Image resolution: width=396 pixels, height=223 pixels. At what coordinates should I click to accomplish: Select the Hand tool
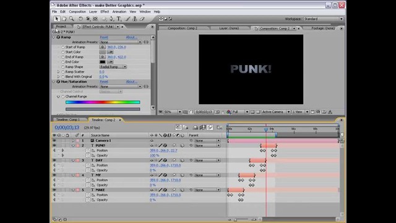pyautogui.click(x=64, y=19)
